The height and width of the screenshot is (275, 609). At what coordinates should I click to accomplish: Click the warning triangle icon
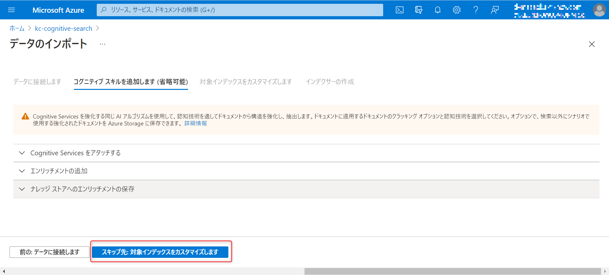pyautogui.click(x=25, y=117)
